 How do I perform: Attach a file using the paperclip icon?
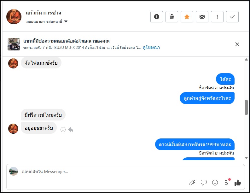[x=192, y=182]
